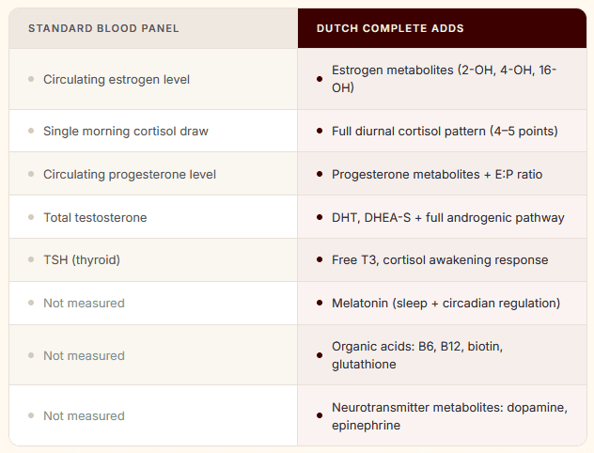594x453 pixels.
Task: Click the bullet beside Total testosterone
Action: (x=31, y=217)
